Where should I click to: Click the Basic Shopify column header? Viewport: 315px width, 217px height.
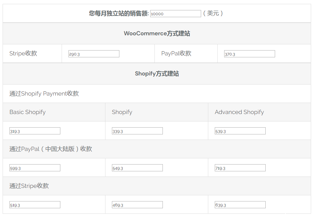pos(27,112)
